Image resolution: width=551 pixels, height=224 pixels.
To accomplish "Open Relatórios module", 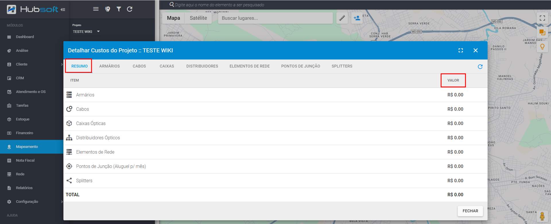I will coord(32,188).
